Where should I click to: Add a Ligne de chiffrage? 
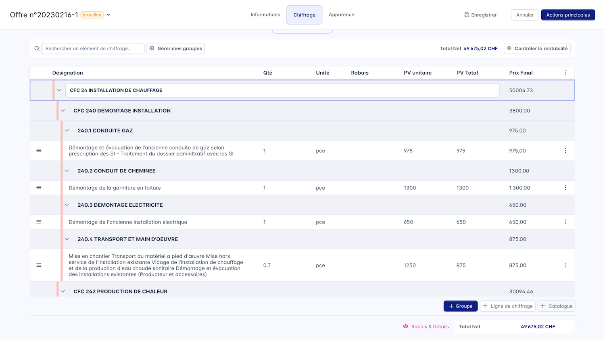tap(507, 306)
